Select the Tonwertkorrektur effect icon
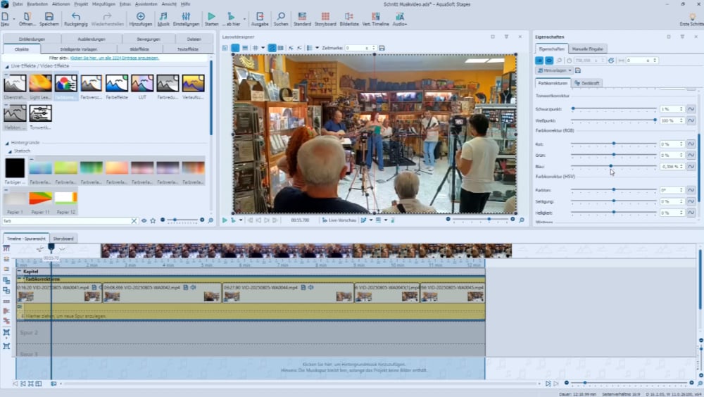This screenshot has height=397, width=704. 40,113
